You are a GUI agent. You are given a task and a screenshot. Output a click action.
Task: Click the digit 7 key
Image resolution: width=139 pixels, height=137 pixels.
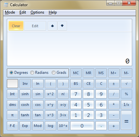coord(76,94)
